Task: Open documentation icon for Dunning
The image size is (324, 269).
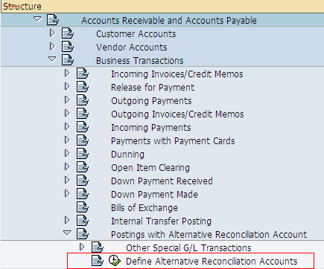Action: coord(83,154)
